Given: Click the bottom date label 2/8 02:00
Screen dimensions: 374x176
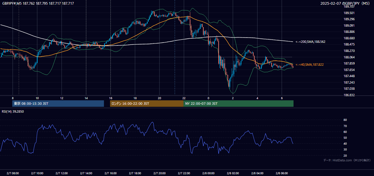Looking at the screenshot, I should pos(233,173).
